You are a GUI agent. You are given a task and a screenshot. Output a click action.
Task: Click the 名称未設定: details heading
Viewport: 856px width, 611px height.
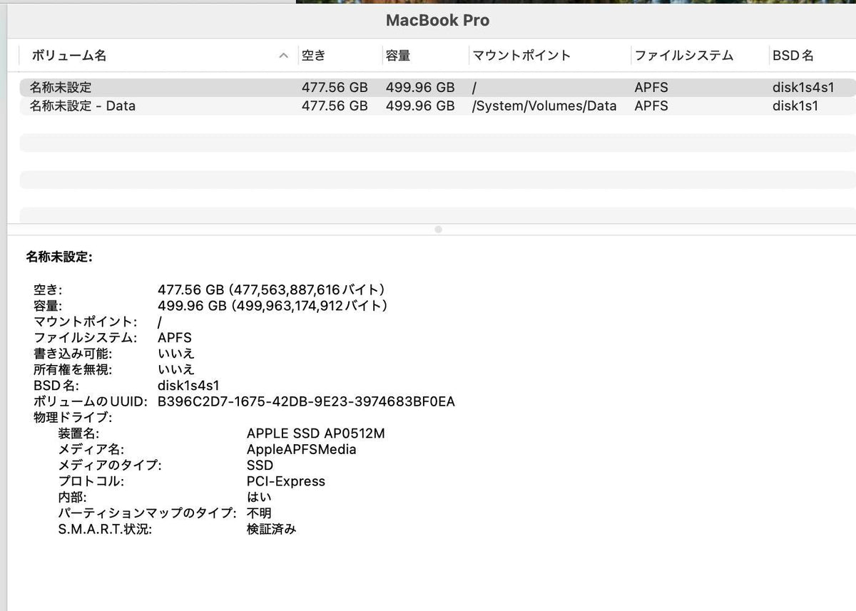(59, 257)
